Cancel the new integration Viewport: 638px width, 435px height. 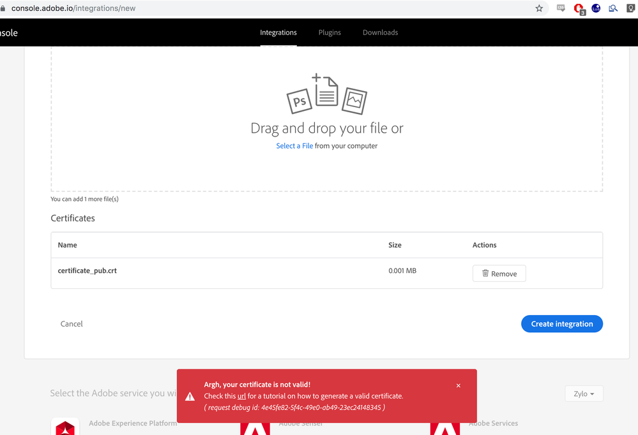click(72, 324)
